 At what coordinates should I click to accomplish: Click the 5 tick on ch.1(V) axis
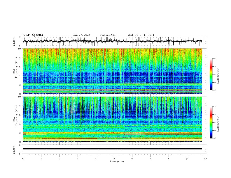pos(20,37)
